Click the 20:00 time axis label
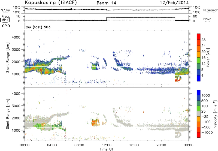This screenshot has height=151, width=218. click(x=161, y=145)
